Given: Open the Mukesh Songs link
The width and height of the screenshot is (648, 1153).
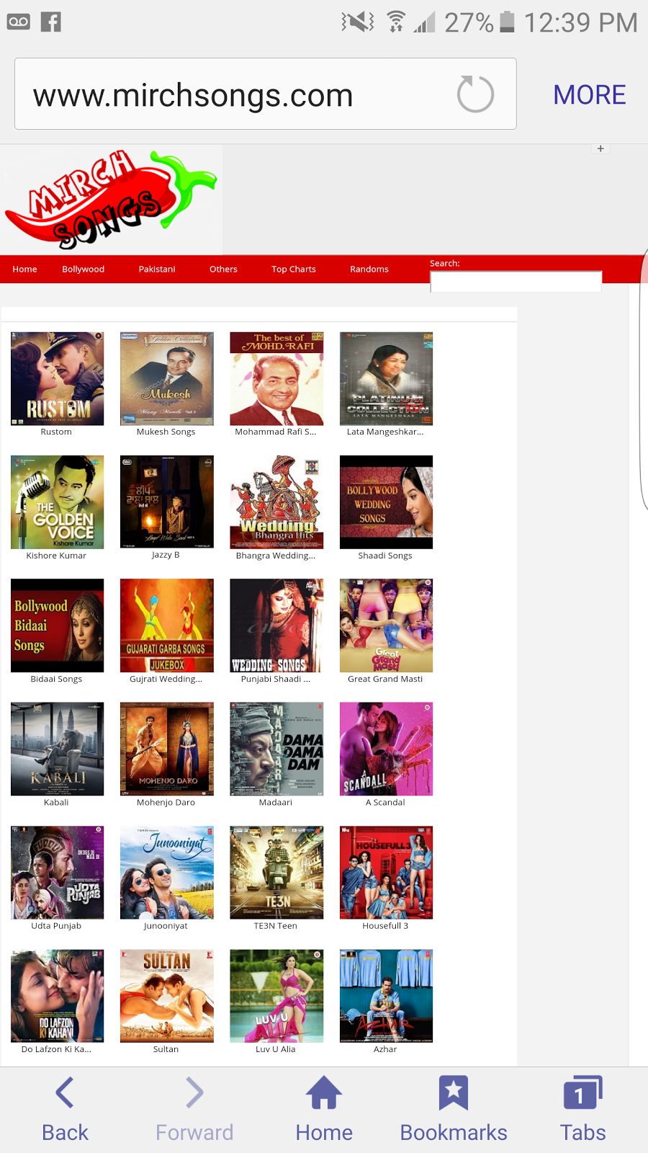Looking at the screenshot, I should click(x=166, y=432).
